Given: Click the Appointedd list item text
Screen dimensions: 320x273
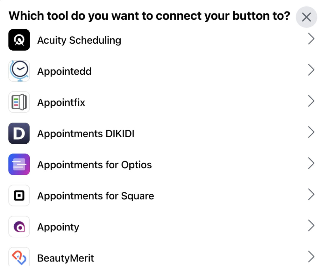Looking at the screenshot, I should (x=64, y=71).
